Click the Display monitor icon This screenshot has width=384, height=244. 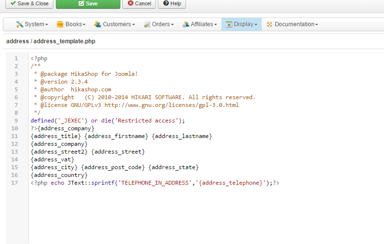coord(228,24)
